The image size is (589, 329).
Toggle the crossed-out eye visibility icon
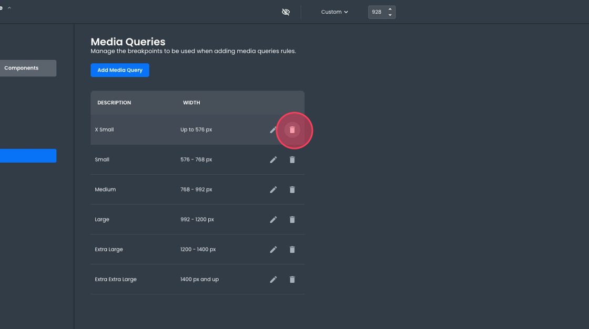click(286, 12)
